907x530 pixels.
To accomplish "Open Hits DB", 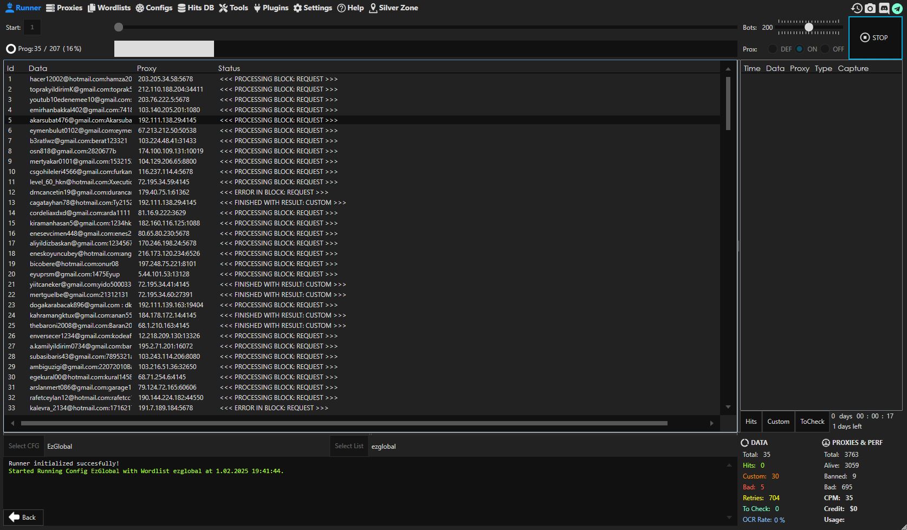I will click(x=196, y=8).
